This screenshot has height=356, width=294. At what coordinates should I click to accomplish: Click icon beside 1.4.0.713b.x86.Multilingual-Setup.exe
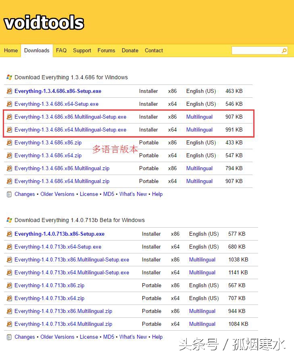tap(9, 260)
